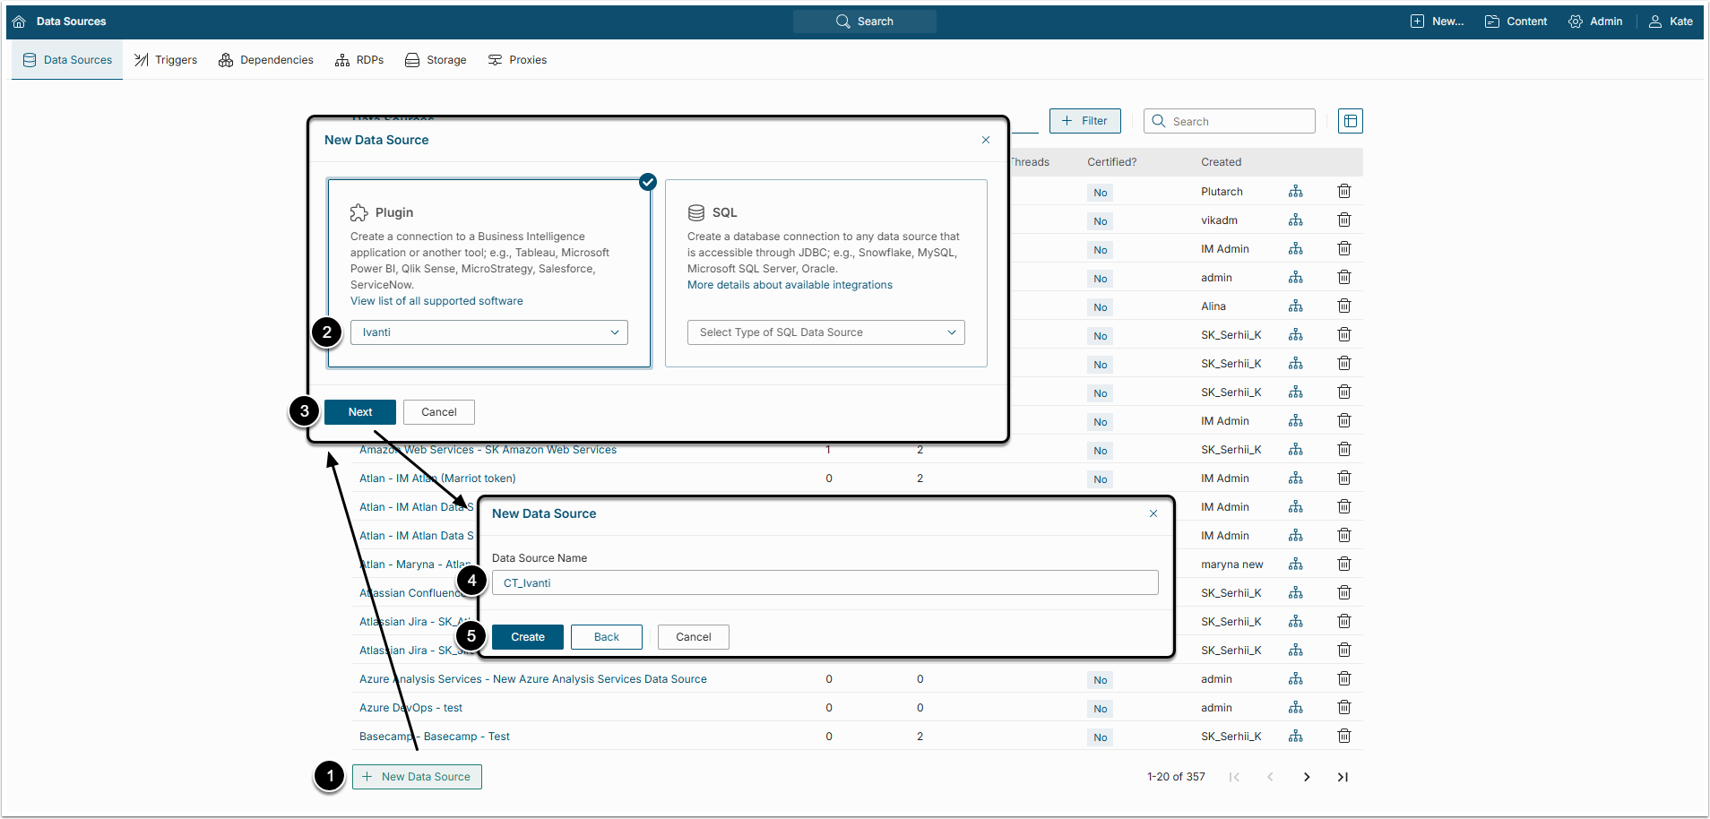Image resolution: width=1710 pixels, height=819 pixels.
Task: Click the Filter button
Action: tap(1085, 121)
